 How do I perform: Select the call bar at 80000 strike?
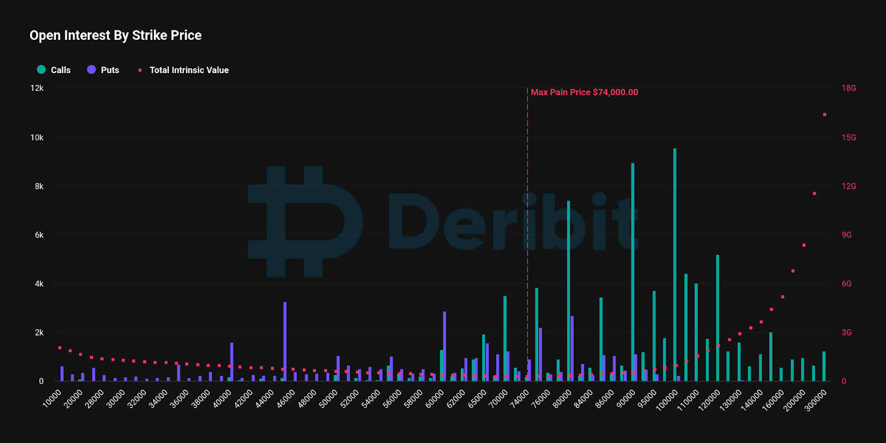pyautogui.click(x=569, y=291)
